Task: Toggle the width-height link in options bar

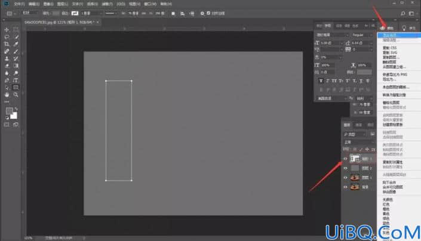Action: click(144, 13)
